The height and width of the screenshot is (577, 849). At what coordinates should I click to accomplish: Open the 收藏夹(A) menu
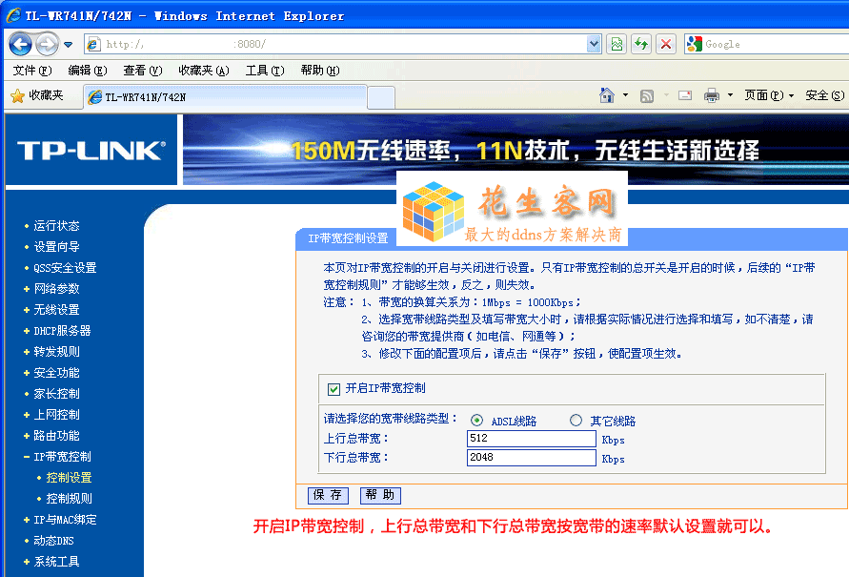click(204, 71)
